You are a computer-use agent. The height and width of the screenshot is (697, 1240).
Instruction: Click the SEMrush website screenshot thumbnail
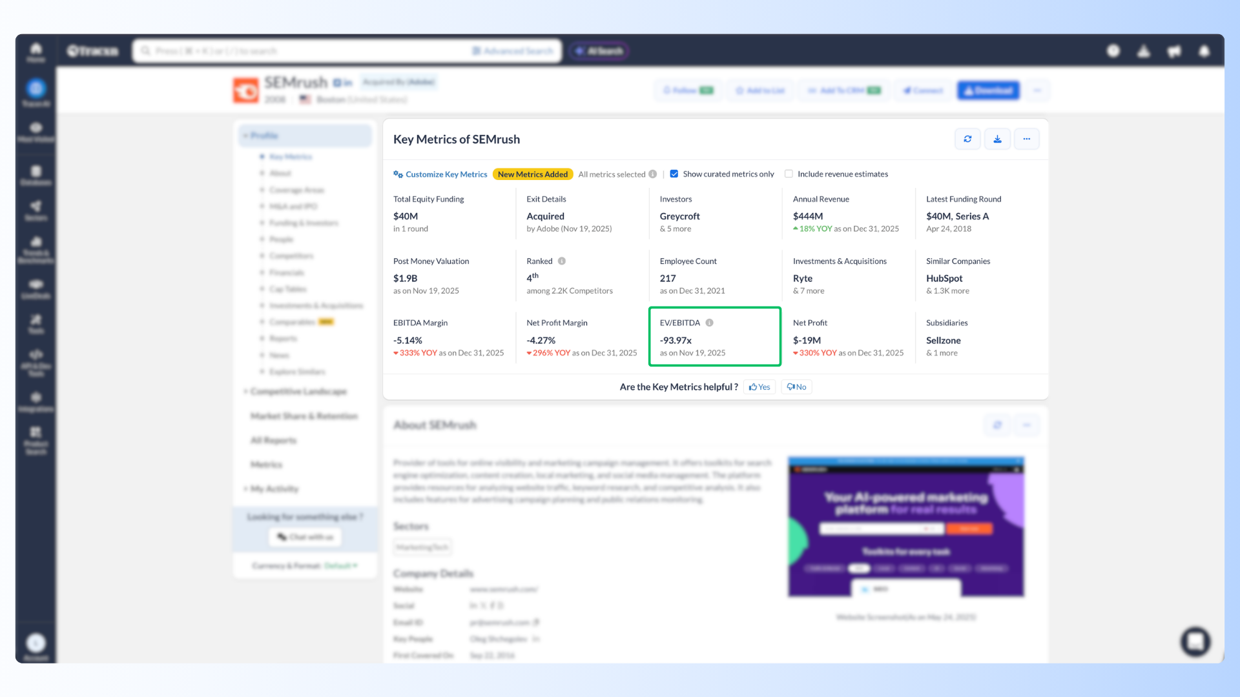coord(905,527)
